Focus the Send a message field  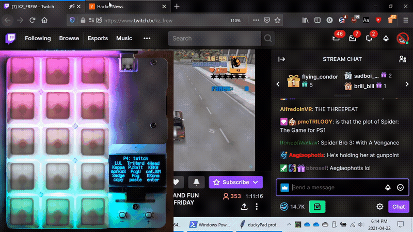point(336,188)
